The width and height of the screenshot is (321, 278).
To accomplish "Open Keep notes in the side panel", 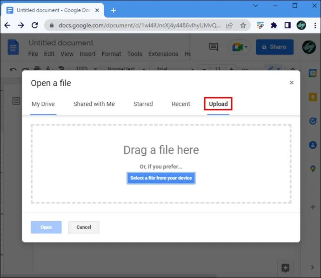I will click(313, 97).
